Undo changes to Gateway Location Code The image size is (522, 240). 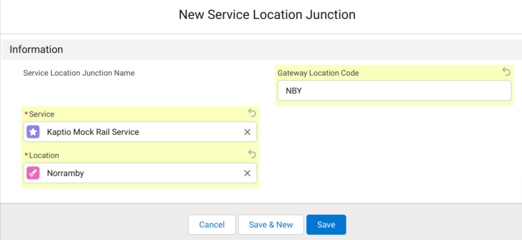tap(506, 72)
